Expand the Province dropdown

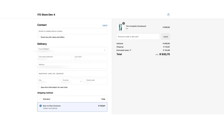click(72, 81)
